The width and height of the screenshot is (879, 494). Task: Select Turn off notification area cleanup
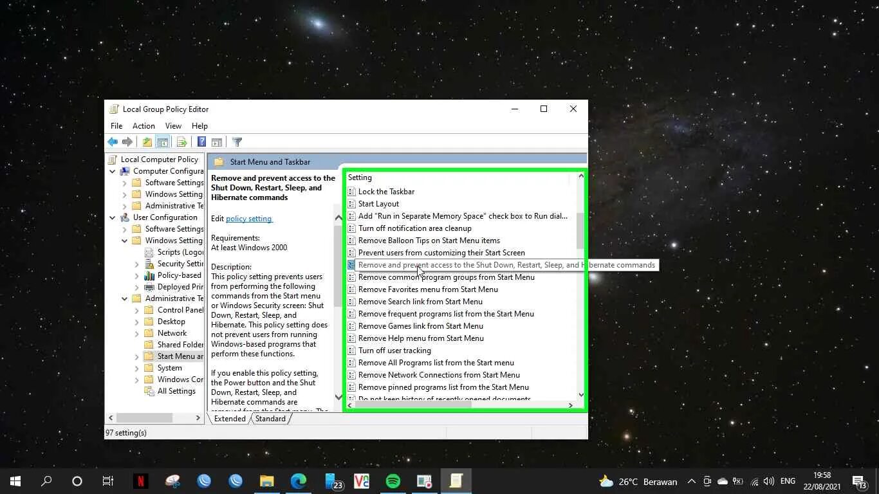point(414,228)
